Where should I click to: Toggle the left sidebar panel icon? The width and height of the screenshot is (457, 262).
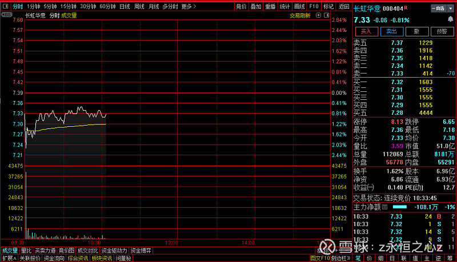click(x=5, y=6)
